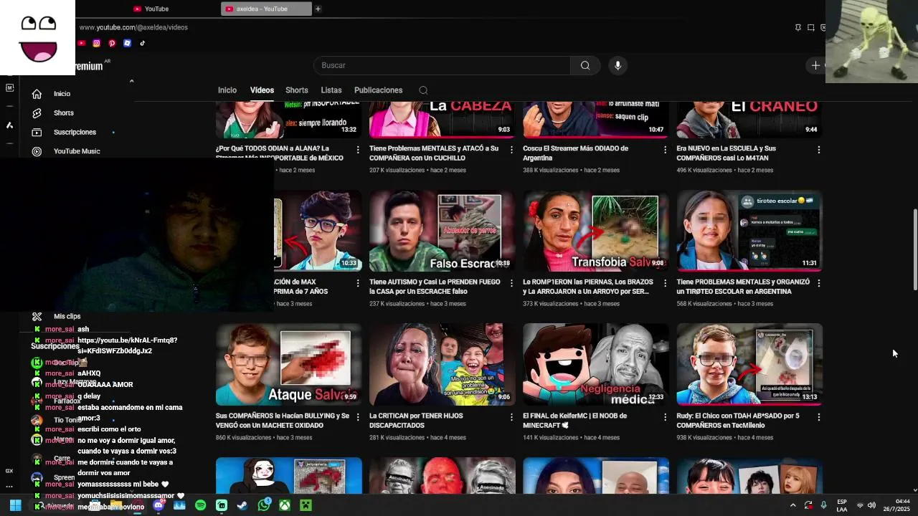Click the search magnifier button beside Buscar
Viewport: 918px width, 516px height.
tap(585, 65)
